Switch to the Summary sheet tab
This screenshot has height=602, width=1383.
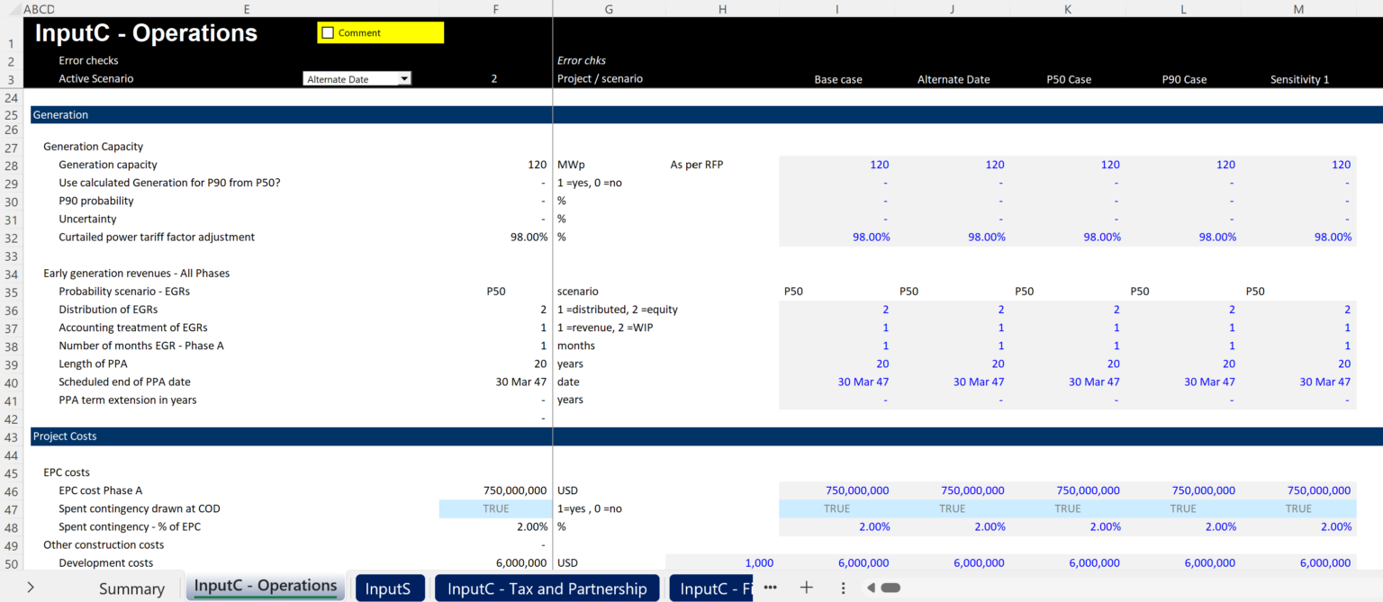pyautogui.click(x=131, y=589)
